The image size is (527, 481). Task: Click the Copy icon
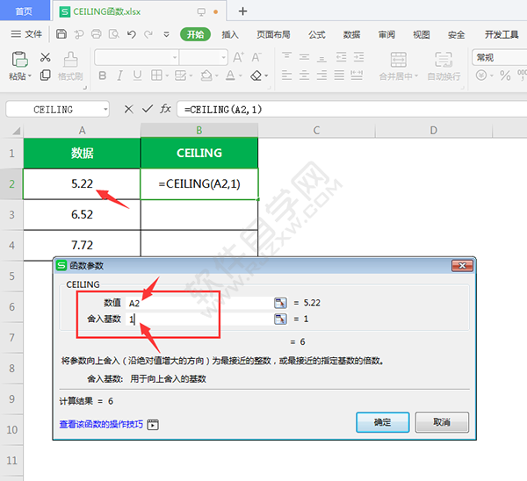click(x=45, y=75)
